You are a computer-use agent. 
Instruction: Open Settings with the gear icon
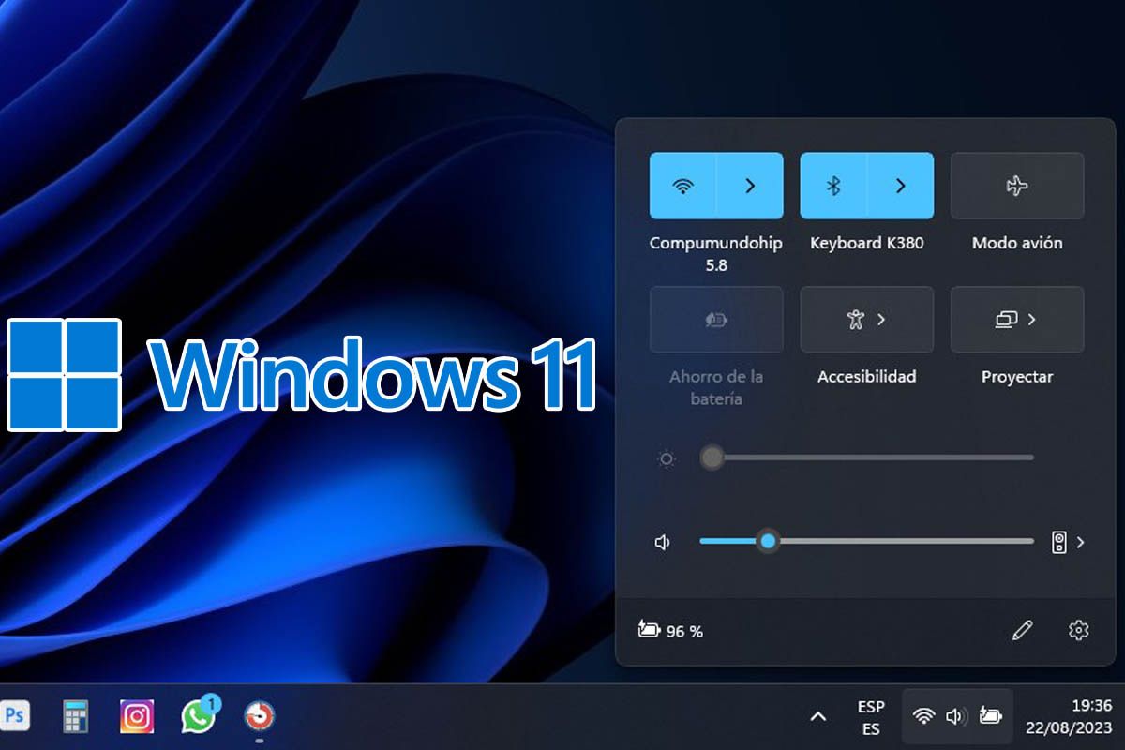tap(1079, 631)
